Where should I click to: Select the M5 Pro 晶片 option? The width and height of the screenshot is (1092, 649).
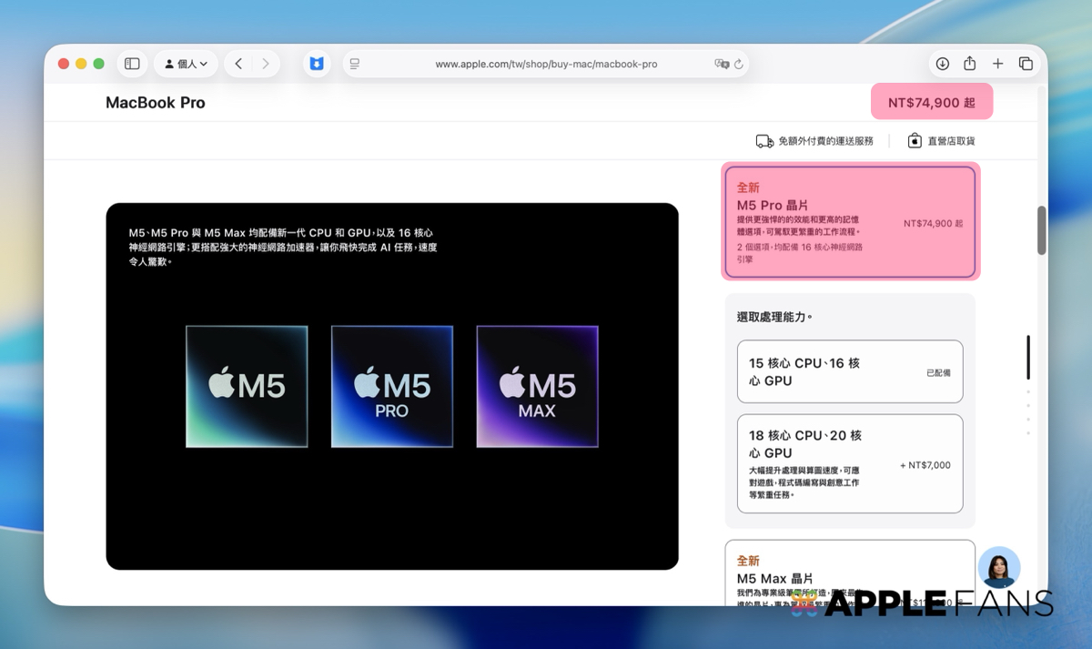tap(850, 222)
